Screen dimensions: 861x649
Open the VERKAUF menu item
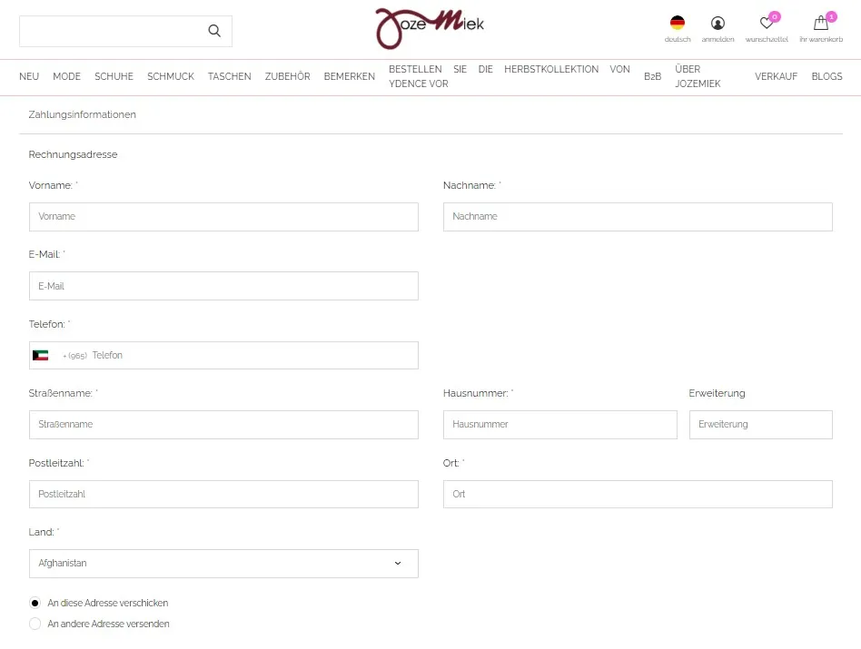click(x=776, y=76)
